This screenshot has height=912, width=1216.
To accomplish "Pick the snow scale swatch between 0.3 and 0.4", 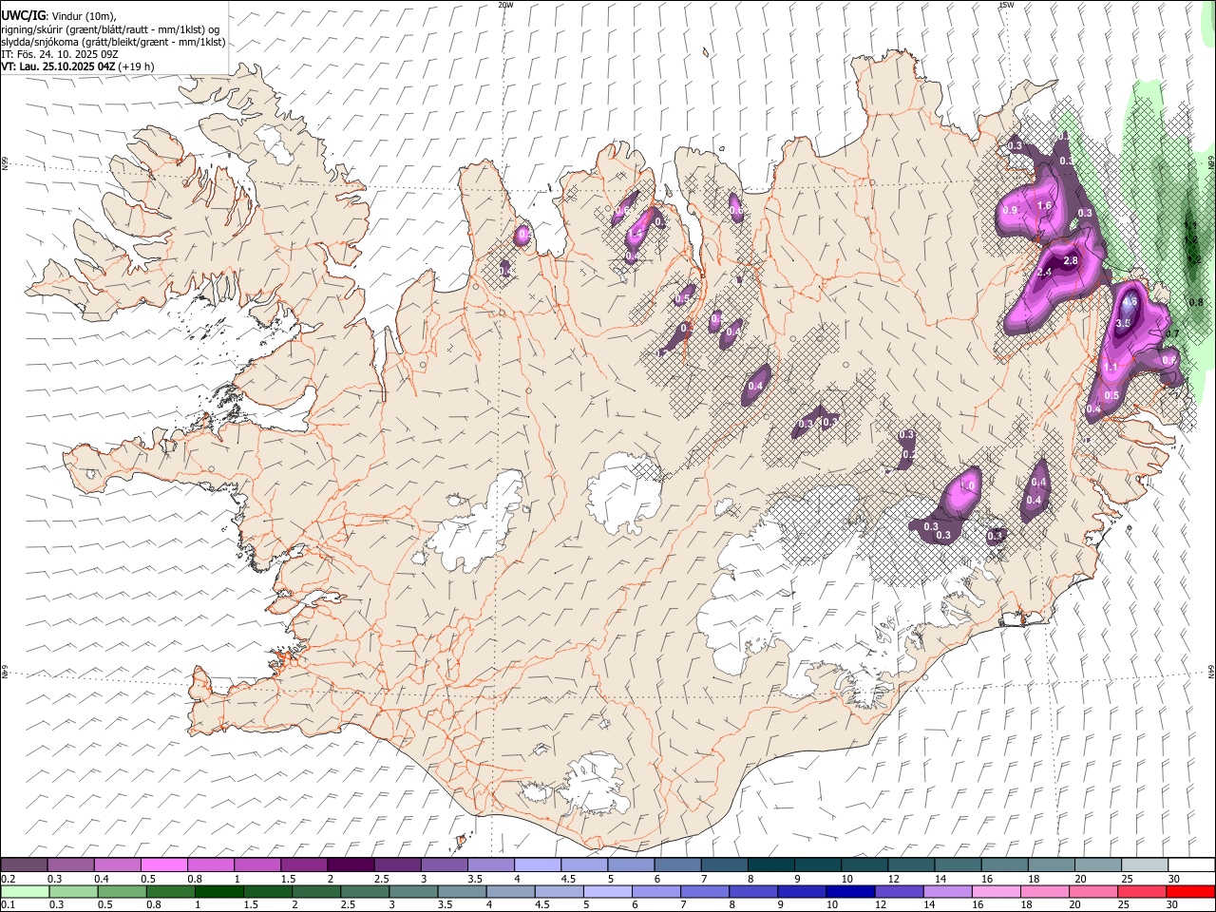I will point(70,864).
